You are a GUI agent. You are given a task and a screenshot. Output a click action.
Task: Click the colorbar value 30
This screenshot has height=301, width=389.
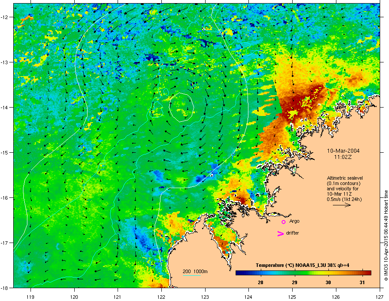[328, 282]
